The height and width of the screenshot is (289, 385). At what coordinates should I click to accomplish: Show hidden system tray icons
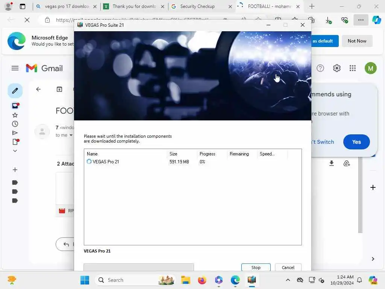(288, 280)
